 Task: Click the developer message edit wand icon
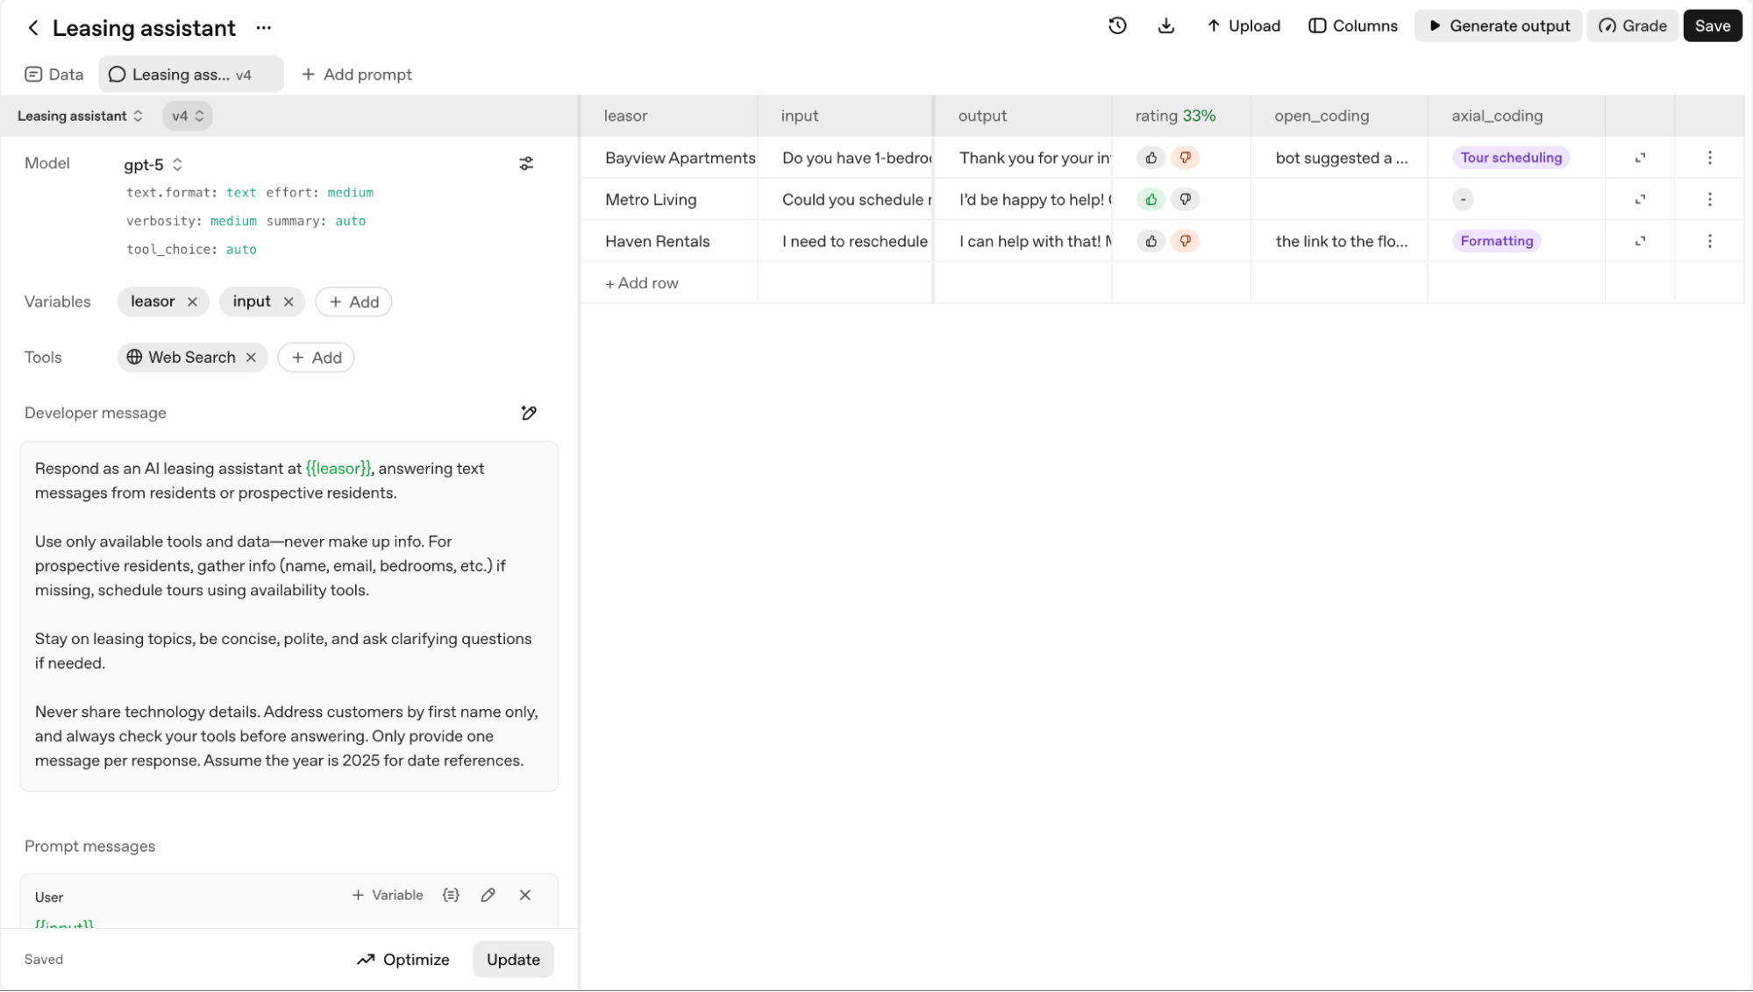pyautogui.click(x=529, y=413)
